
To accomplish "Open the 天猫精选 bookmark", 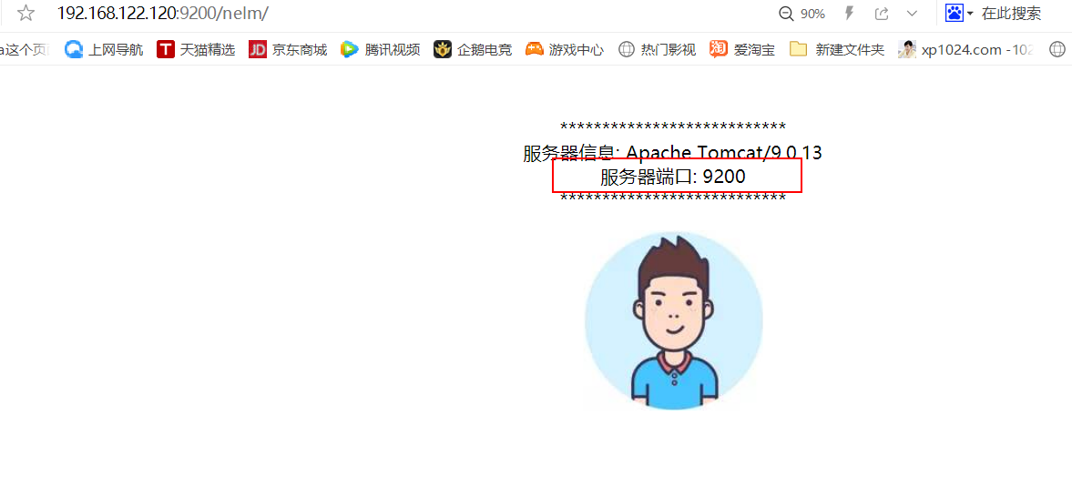I will 196,49.
